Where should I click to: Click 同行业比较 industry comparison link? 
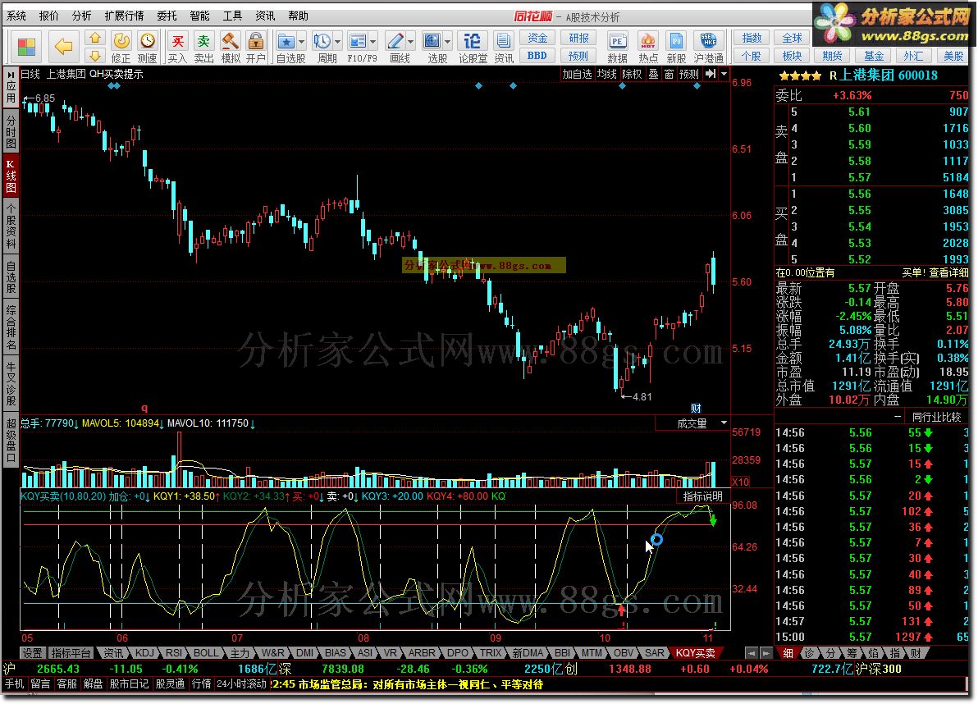(x=937, y=417)
